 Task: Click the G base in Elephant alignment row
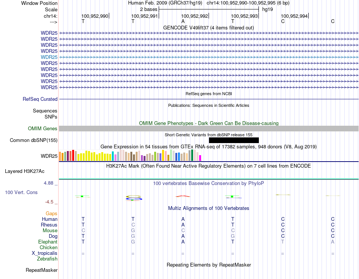(133, 242)
